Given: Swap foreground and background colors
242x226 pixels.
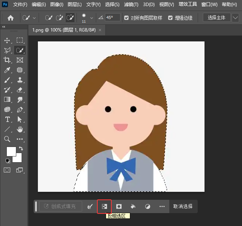Looking at the screenshot, I should tap(21, 149).
